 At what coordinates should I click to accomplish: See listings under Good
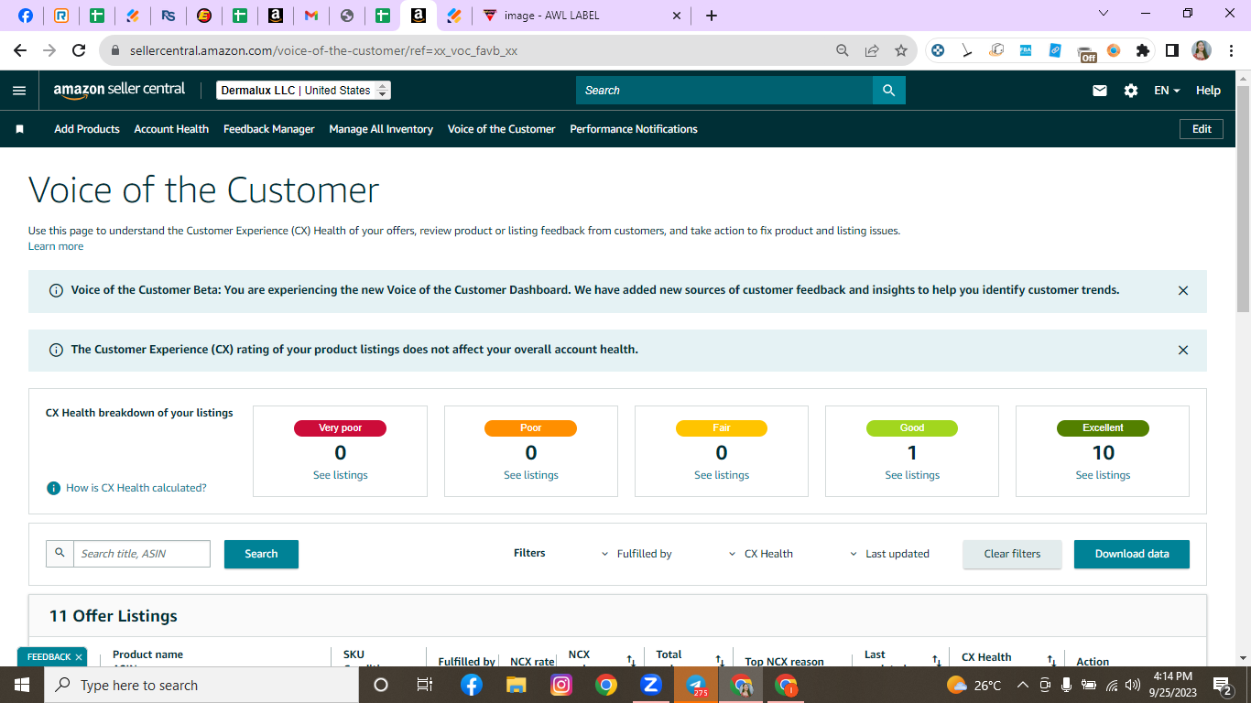[x=912, y=475]
